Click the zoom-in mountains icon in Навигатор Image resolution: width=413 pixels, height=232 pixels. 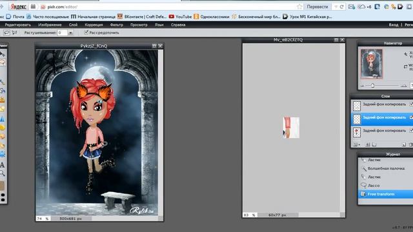pyautogui.click(x=403, y=86)
